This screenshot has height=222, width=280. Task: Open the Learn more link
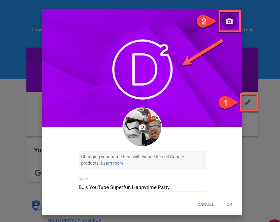(x=112, y=163)
